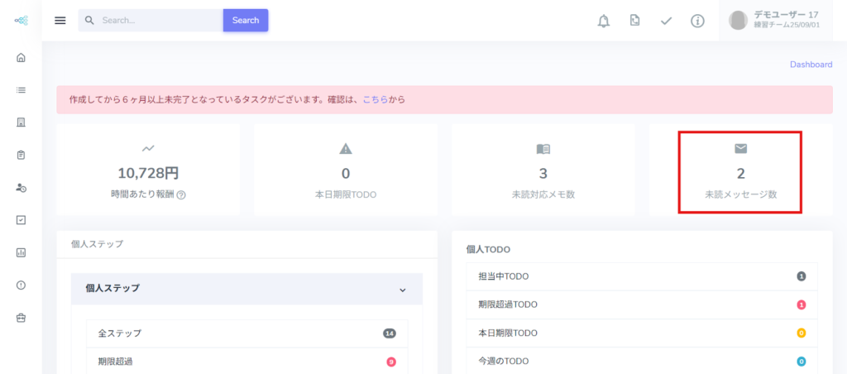This screenshot has width=847, height=374.
Task: Click the checkmark icon in the top bar
Action: click(666, 21)
